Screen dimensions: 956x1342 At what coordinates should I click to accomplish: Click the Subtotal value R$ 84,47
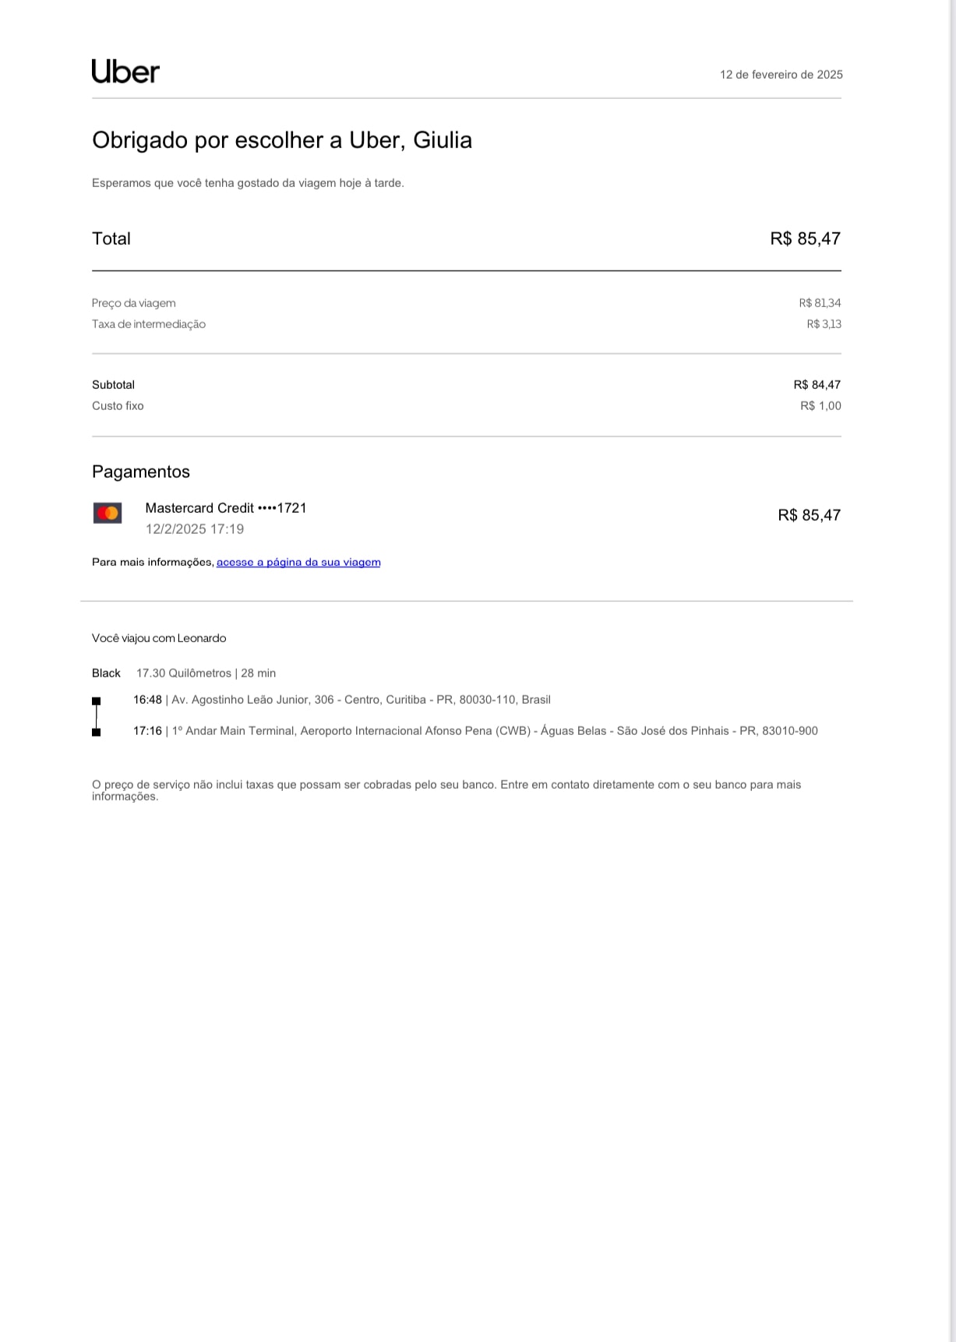[x=817, y=385]
